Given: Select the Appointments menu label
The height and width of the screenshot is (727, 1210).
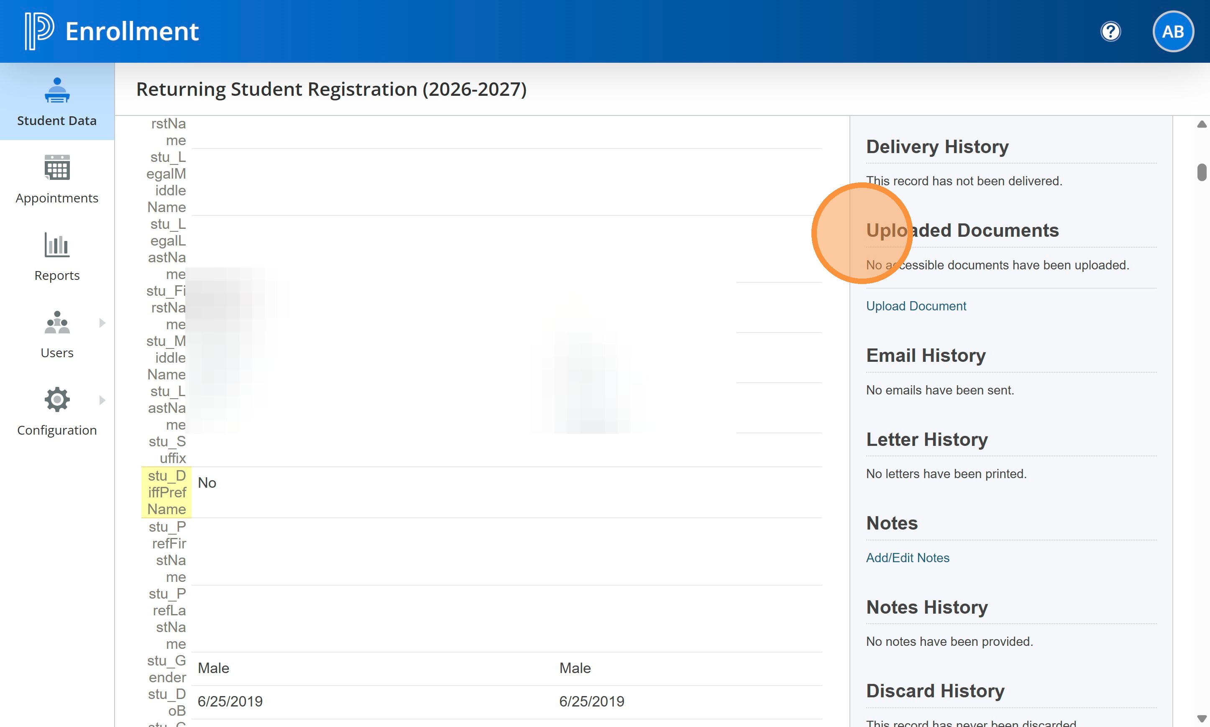Looking at the screenshot, I should point(57,198).
